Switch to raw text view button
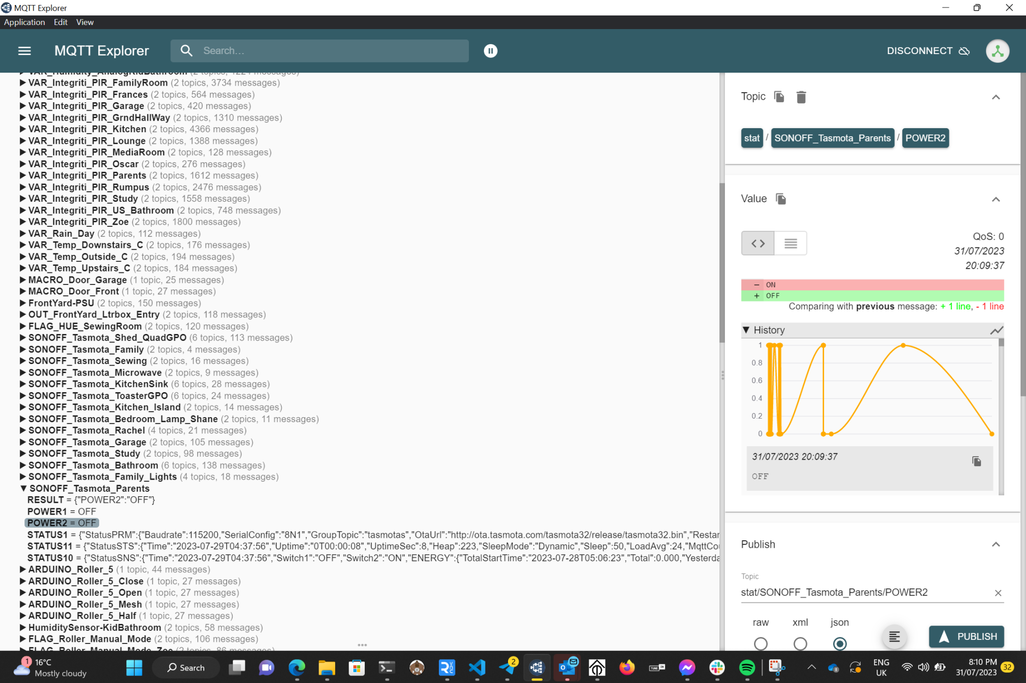The width and height of the screenshot is (1026, 683). [791, 243]
